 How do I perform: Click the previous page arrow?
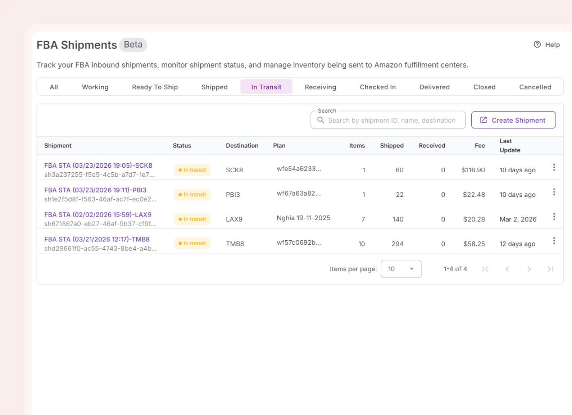coord(507,269)
